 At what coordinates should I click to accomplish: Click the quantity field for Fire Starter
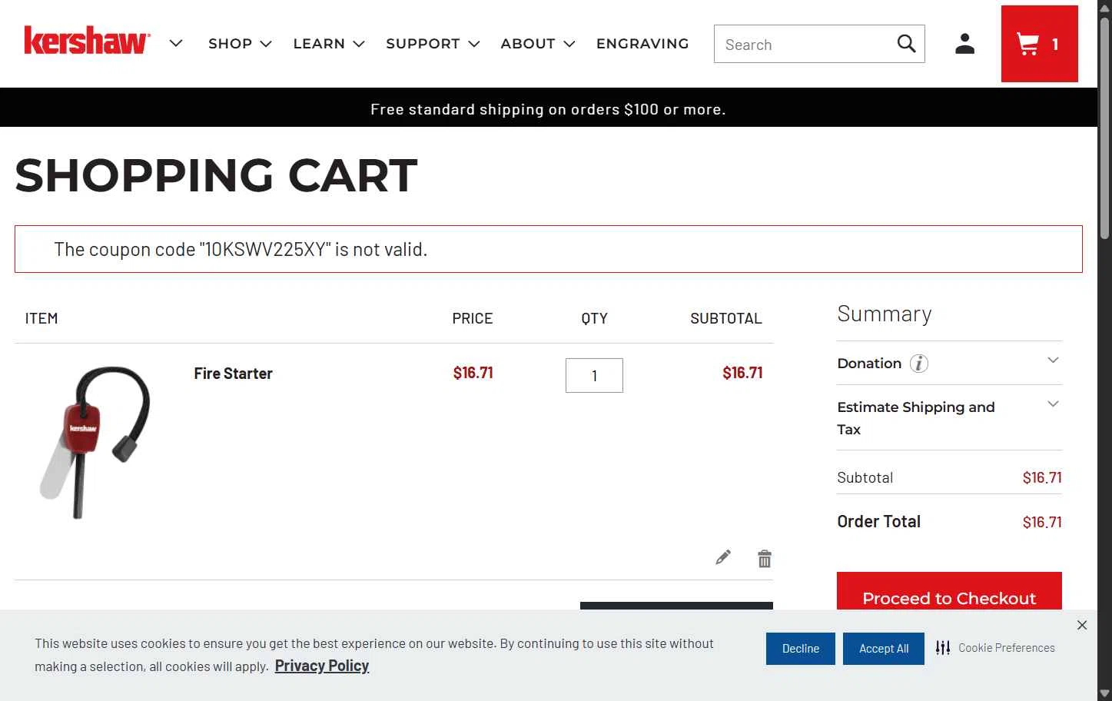click(x=594, y=375)
